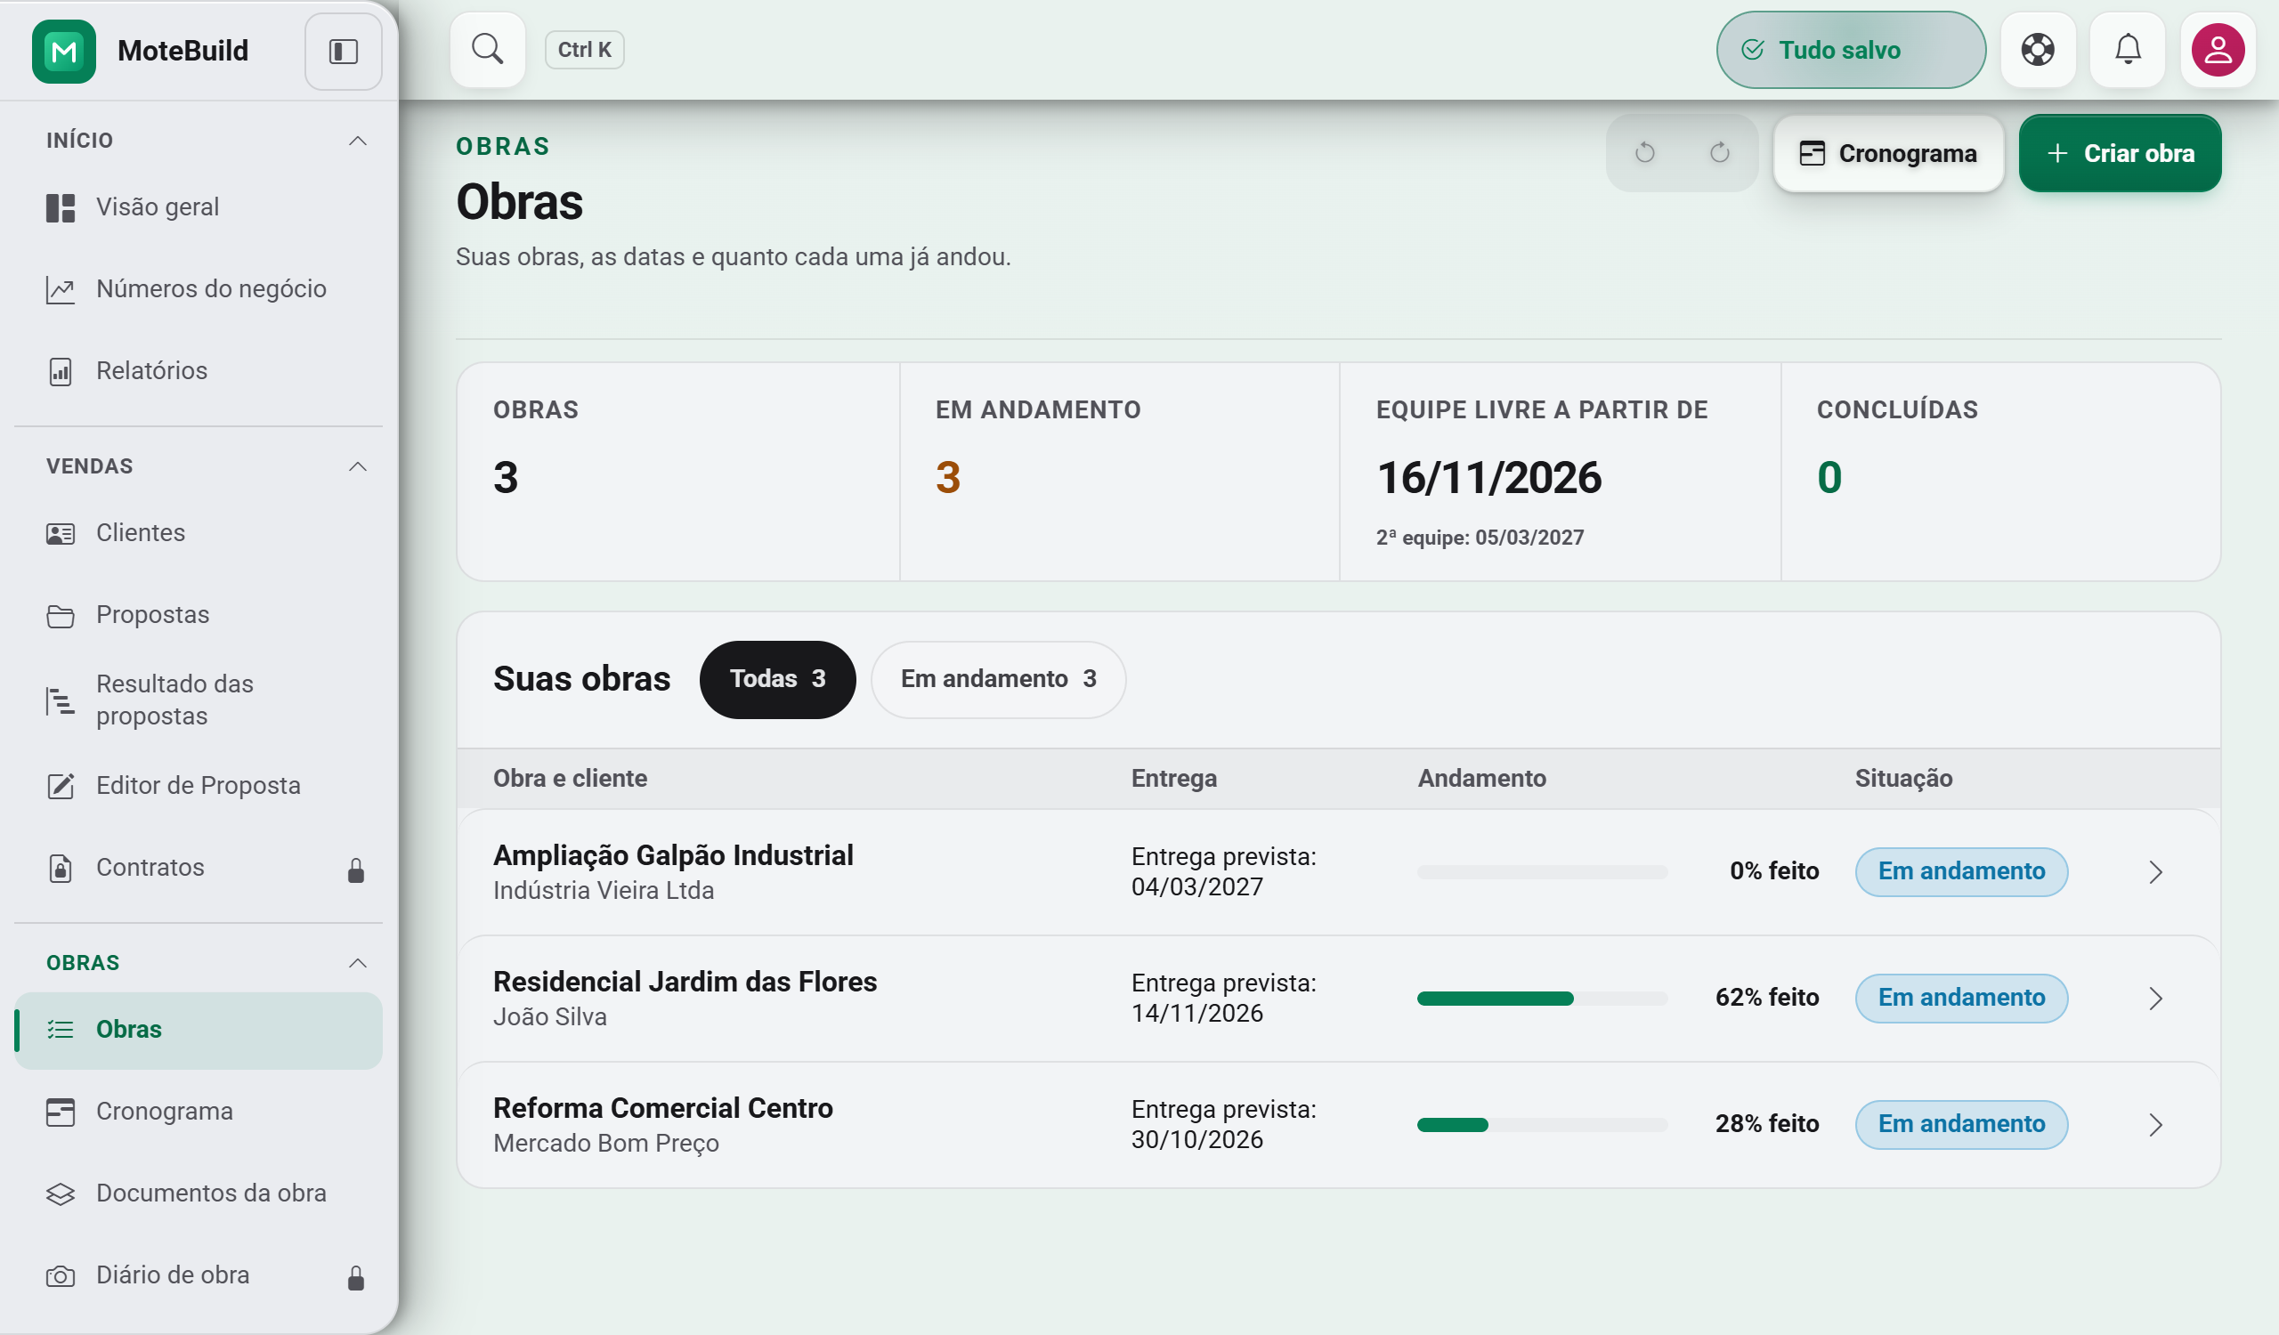Click Em andamento badge for Residencial Jardim

[1960, 998]
